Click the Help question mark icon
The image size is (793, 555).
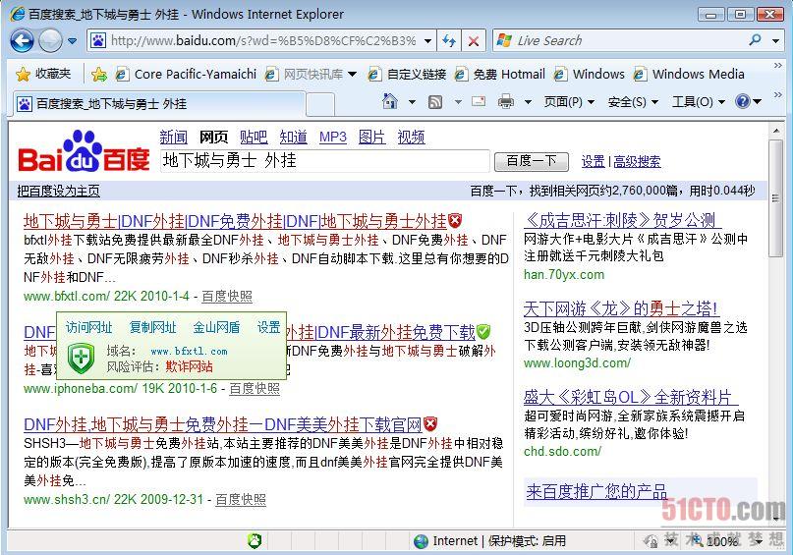point(743,101)
